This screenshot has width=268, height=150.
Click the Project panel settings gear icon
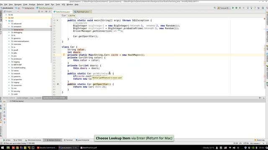click(46, 12)
